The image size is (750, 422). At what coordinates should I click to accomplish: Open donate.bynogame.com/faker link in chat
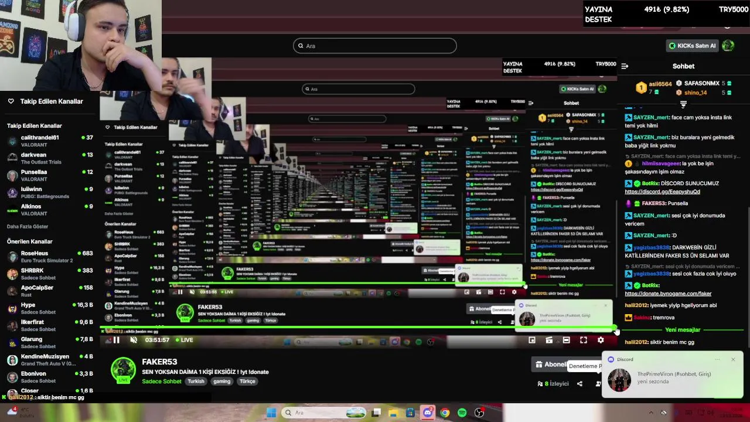pos(668,294)
